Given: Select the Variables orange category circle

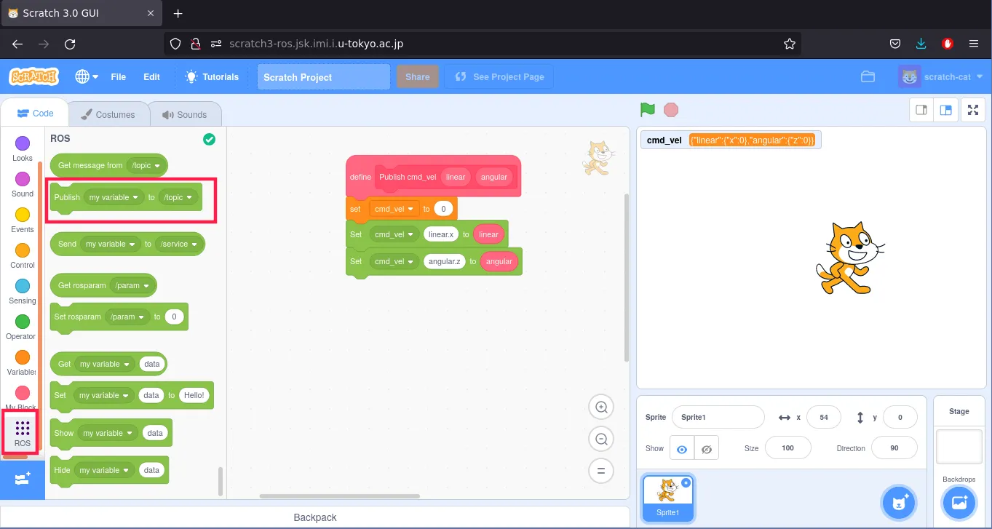Looking at the screenshot, I should (x=23, y=357).
